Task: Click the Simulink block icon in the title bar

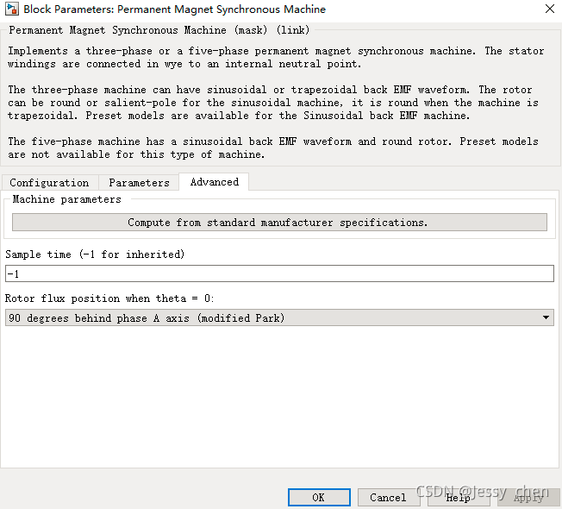Action: point(11,9)
